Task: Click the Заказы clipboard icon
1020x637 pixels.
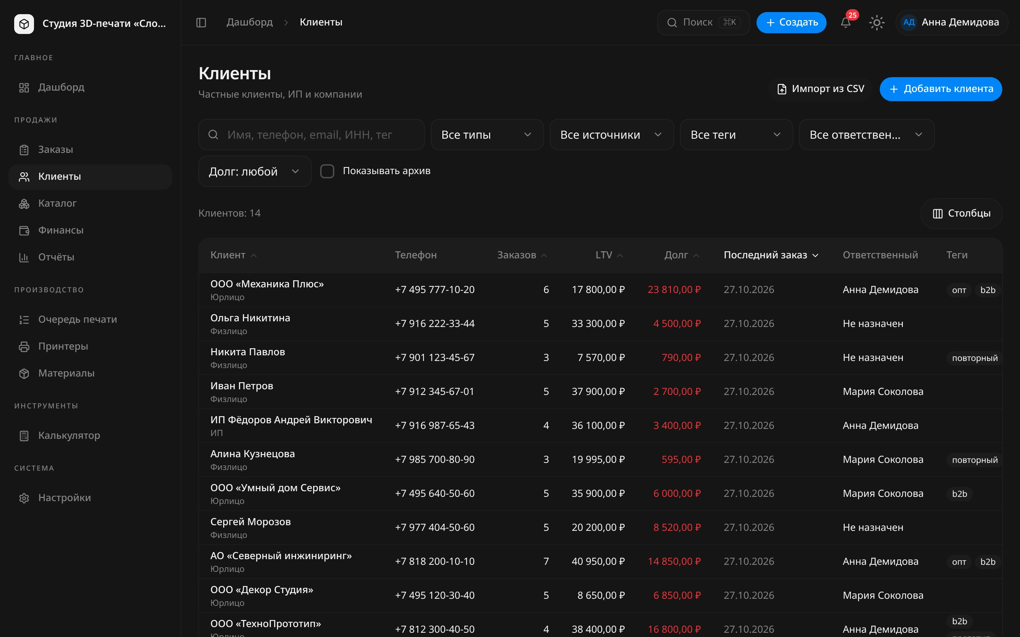Action: pos(24,150)
